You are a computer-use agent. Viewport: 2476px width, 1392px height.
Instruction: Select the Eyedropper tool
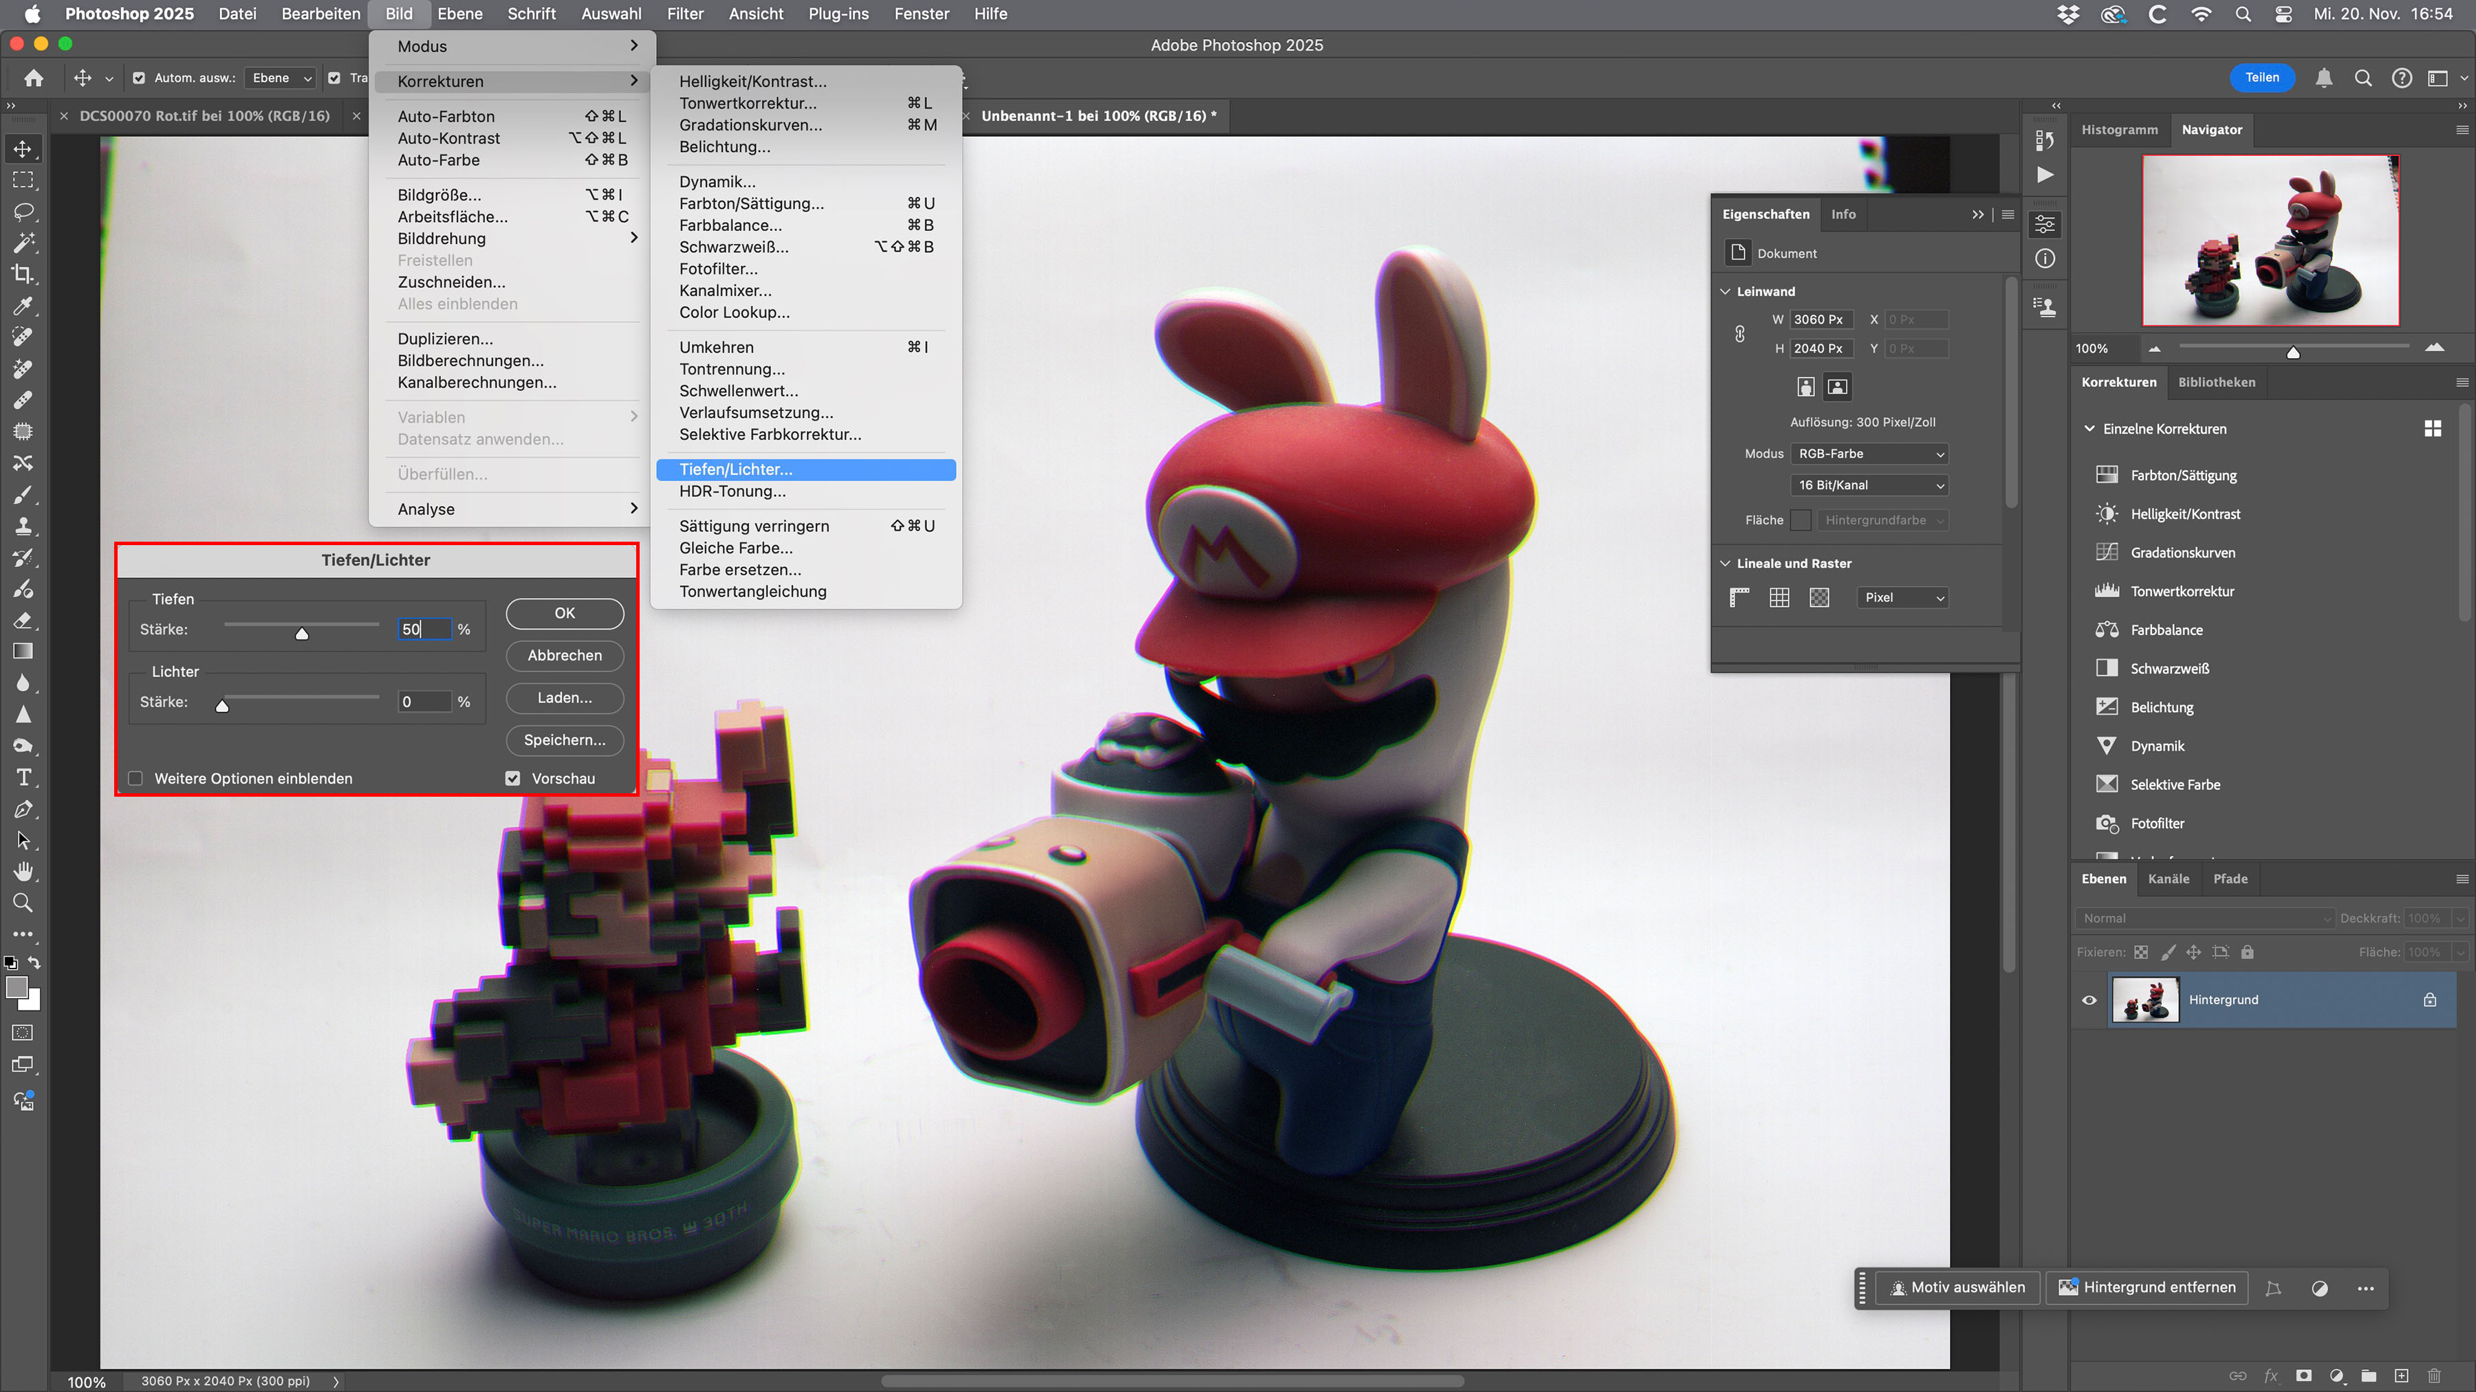[x=23, y=305]
